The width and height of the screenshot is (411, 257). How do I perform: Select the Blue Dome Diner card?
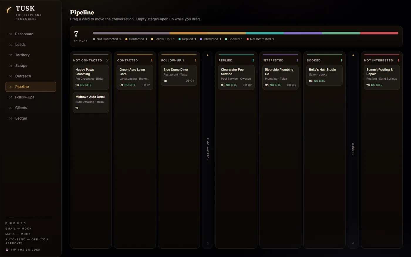pyautogui.click(x=179, y=75)
